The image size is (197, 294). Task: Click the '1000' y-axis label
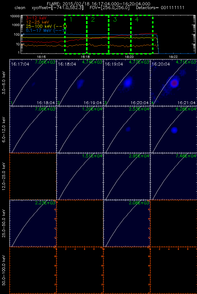[16, 25]
